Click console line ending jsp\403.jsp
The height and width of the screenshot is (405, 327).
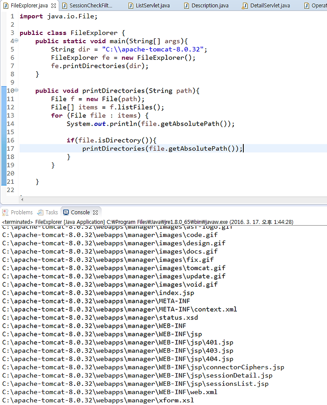pos(118,351)
